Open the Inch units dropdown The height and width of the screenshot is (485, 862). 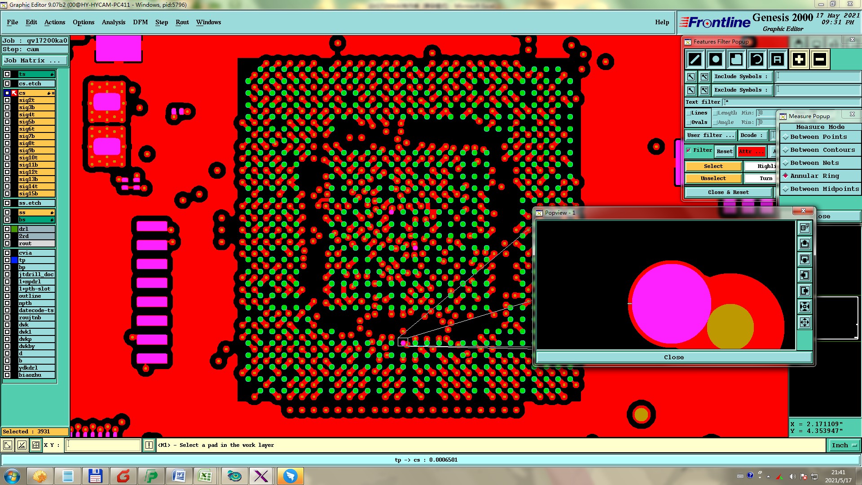844,445
